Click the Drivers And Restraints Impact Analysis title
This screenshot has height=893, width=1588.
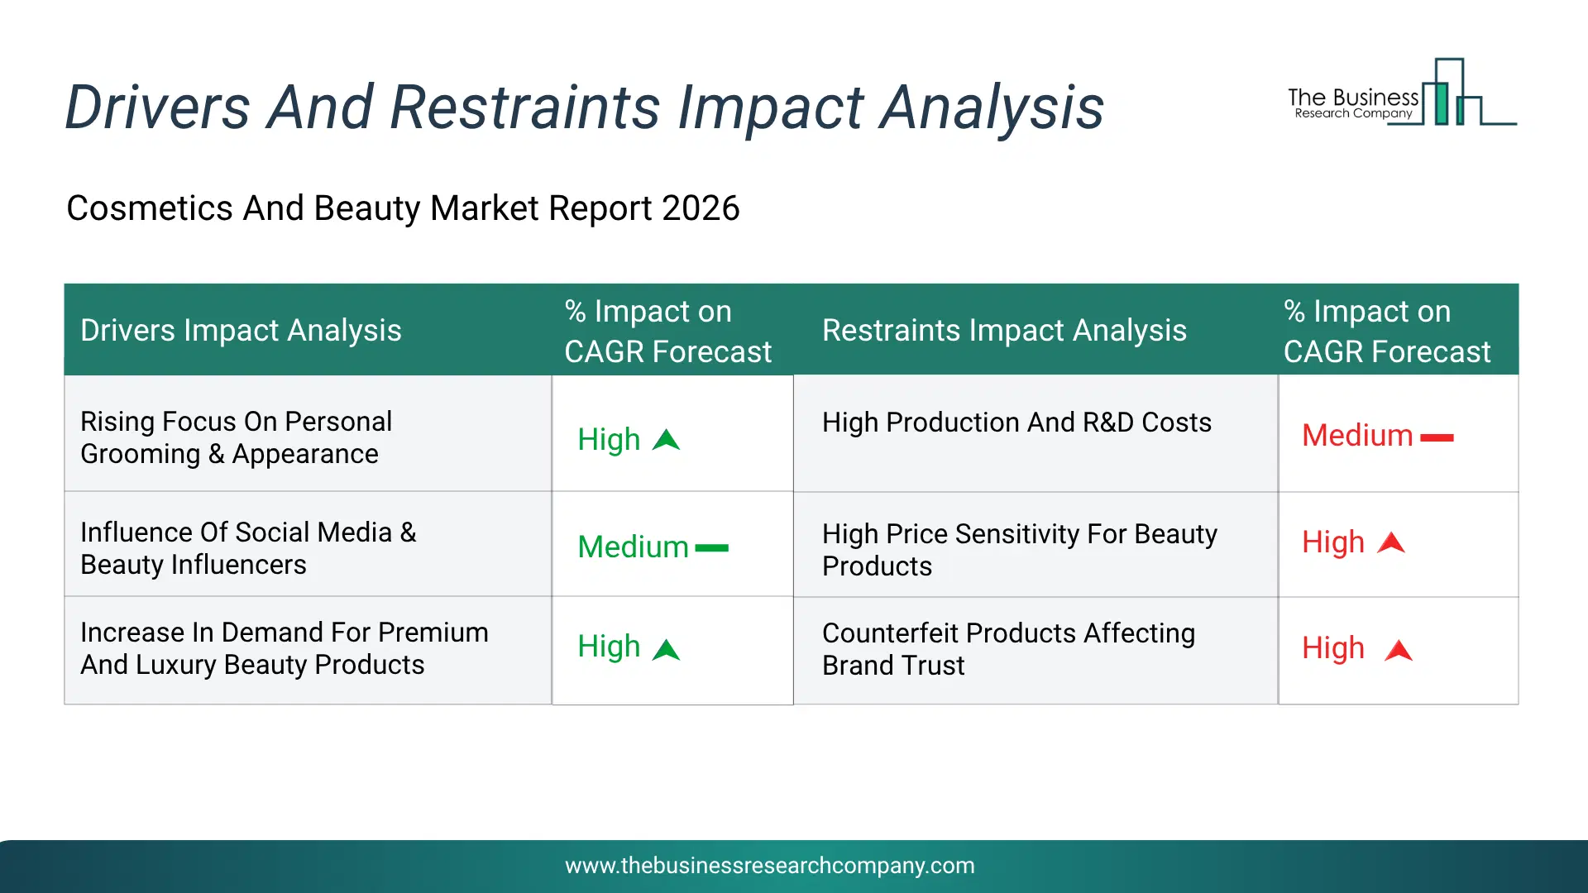pyautogui.click(x=584, y=107)
